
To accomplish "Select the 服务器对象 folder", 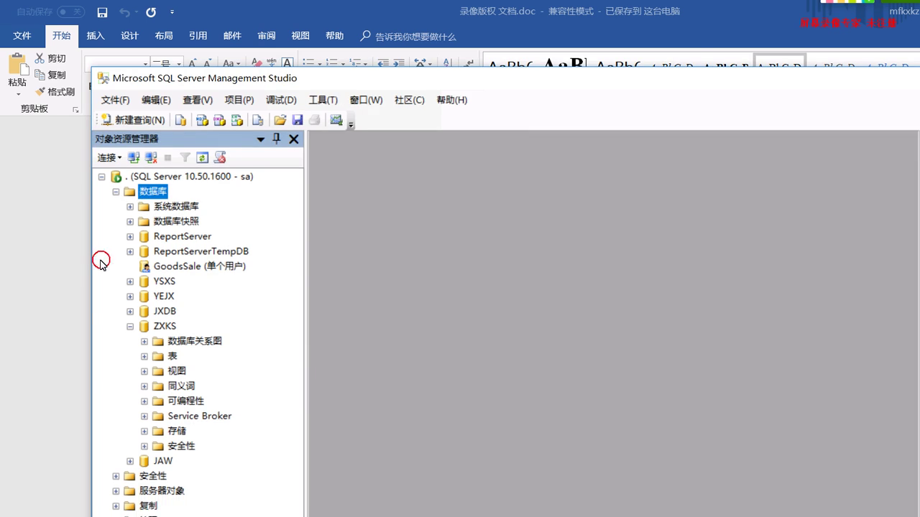I will pos(162,491).
